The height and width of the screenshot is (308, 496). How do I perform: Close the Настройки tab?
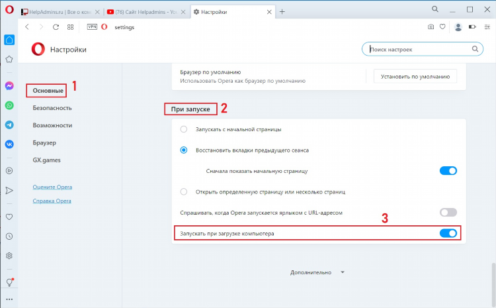click(x=269, y=12)
